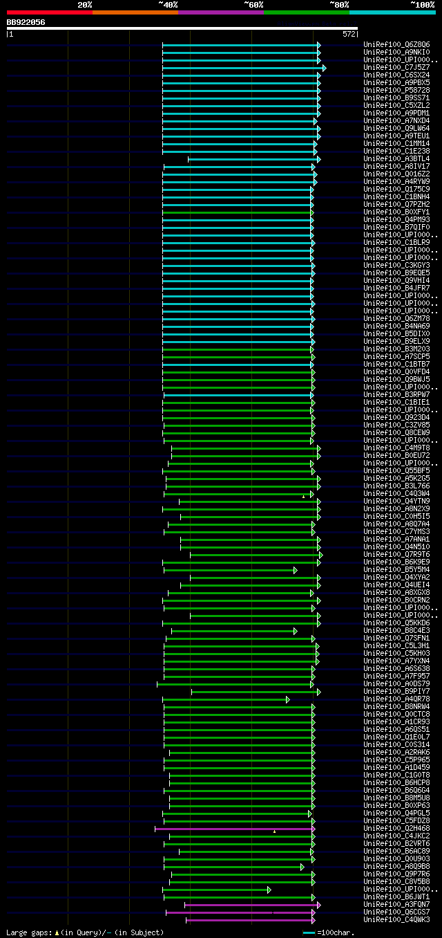Open hit UniRef100_Q9LW64

[396, 129]
